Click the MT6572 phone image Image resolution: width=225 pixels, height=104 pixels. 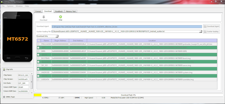(x=17, y=37)
